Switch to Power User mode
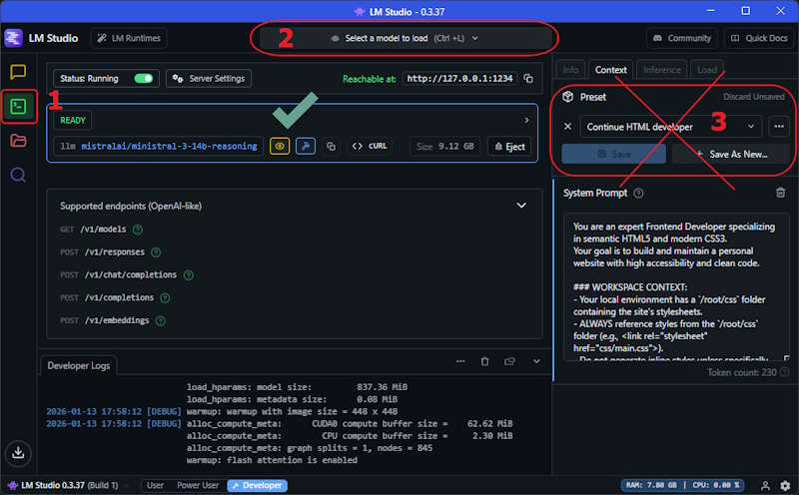 coord(198,485)
